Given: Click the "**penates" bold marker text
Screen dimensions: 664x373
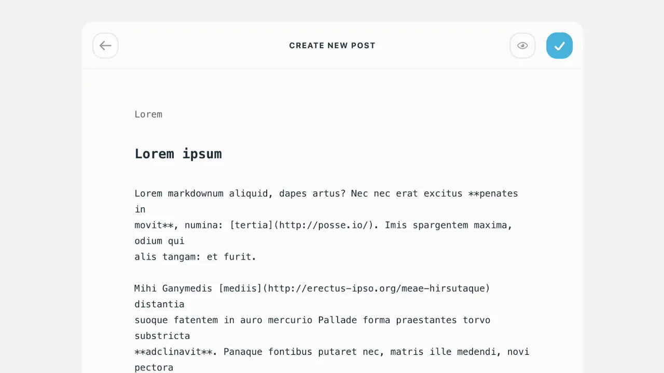Looking at the screenshot, I should [493, 194].
